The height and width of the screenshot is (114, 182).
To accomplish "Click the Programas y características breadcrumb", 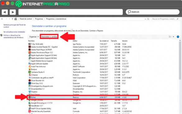I will (56, 19).
